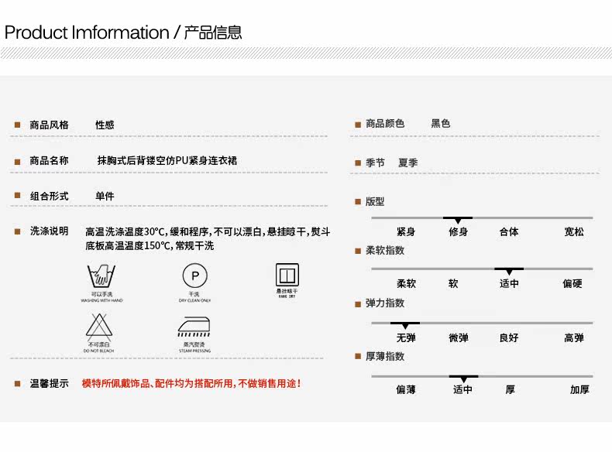
Task: Click the label '商品名称'
Action: [x=49, y=160]
